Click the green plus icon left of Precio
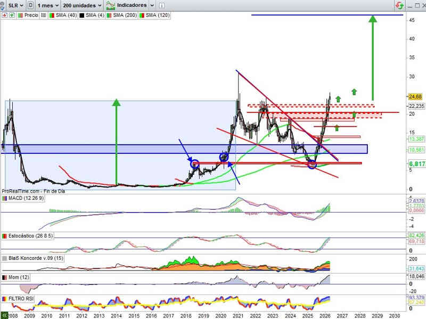This screenshot has width=426, height=319. pyautogui.click(x=11, y=15)
